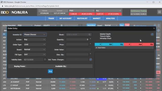The height and width of the screenshot is (91, 162).
Task: Open the TRADE menu
Action: pyautogui.click(x=51, y=18)
